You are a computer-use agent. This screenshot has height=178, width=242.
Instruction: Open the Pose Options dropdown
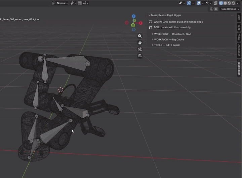[230, 9]
